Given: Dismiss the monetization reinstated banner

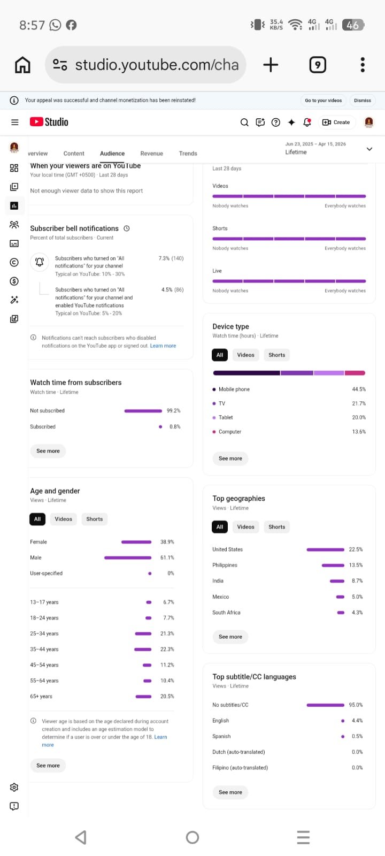Looking at the screenshot, I should [362, 101].
